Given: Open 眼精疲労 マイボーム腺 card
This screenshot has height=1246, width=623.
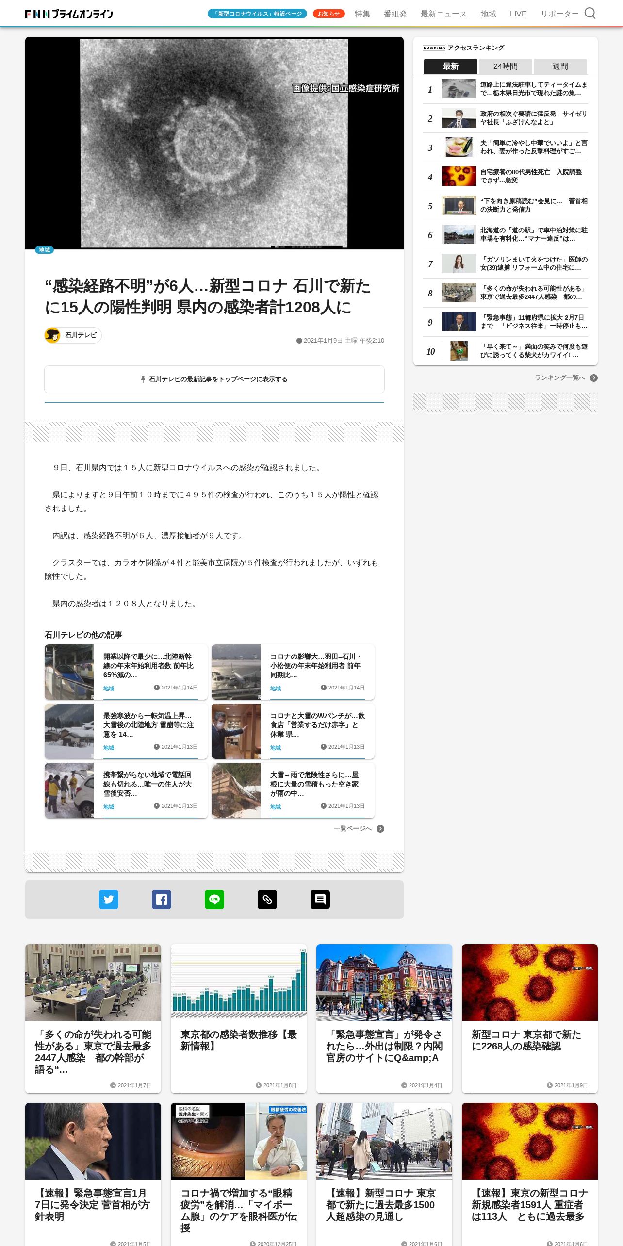Looking at the screenshot, I should click(x=239, y=1174).
